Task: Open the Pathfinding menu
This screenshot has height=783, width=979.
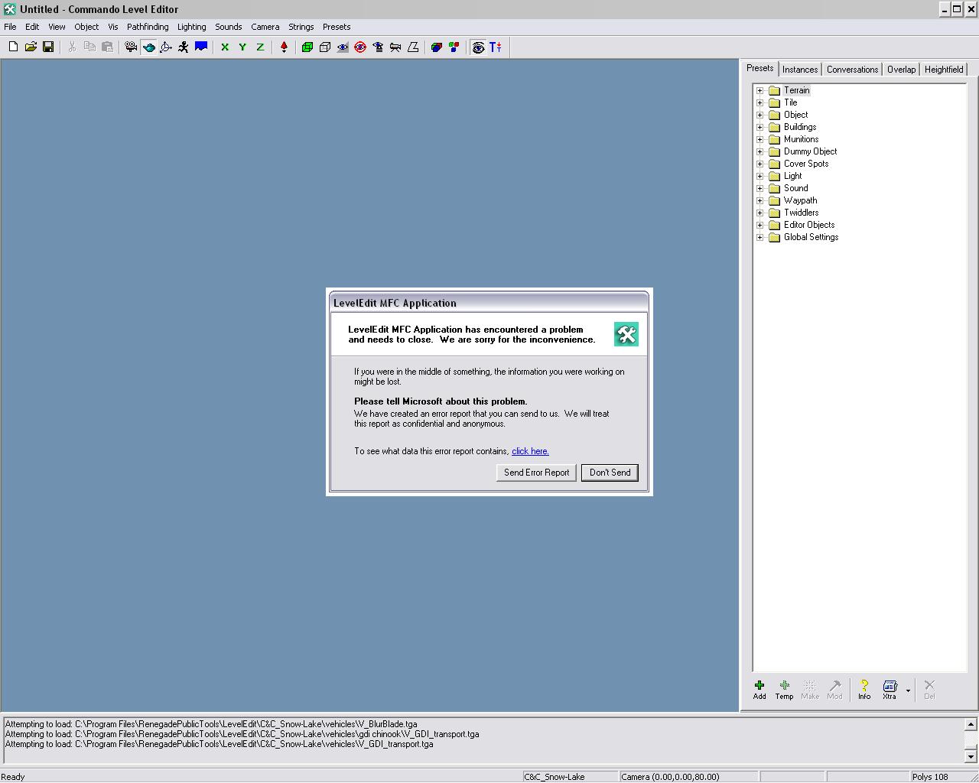Action: (148, 27)
